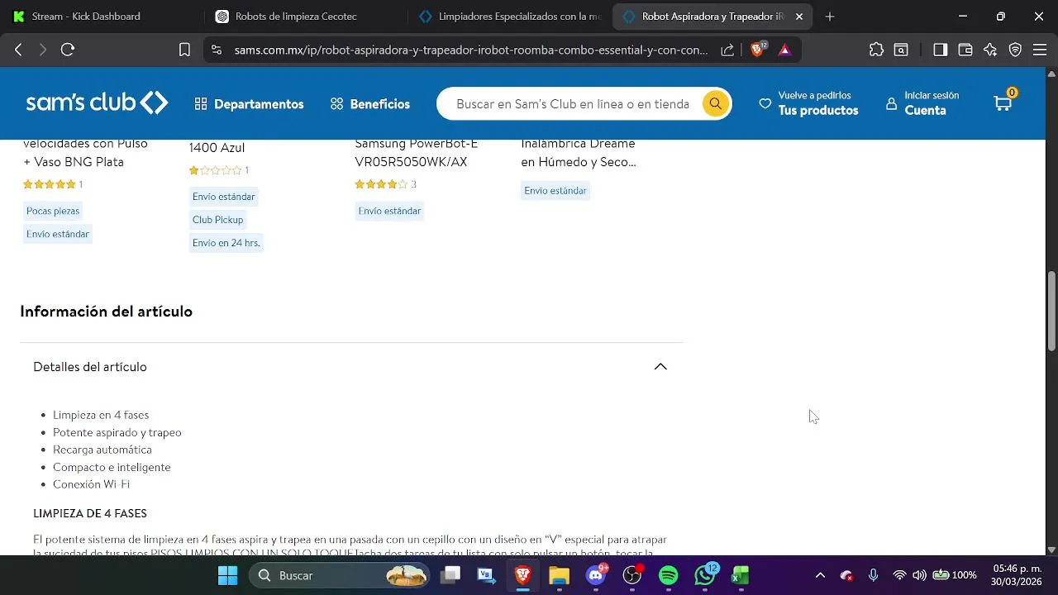Open Wi-Fi network settings in tray
The height and width of the screenshot is (595, 1058).
point(899,575)
